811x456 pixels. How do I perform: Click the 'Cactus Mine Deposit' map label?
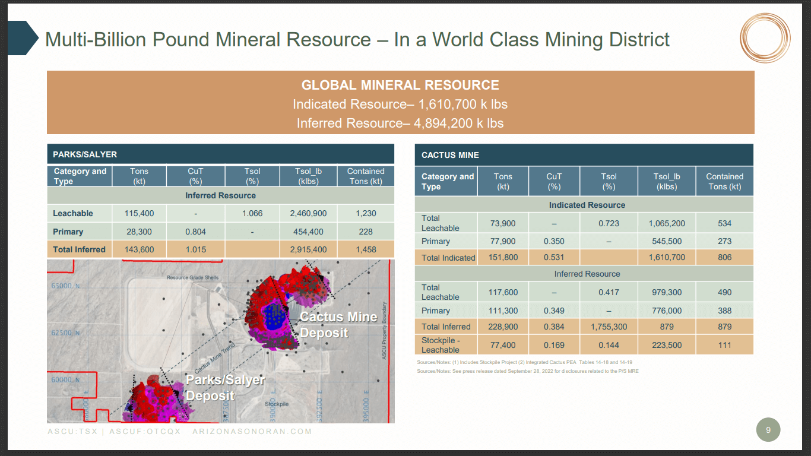(x=338, y=325)
